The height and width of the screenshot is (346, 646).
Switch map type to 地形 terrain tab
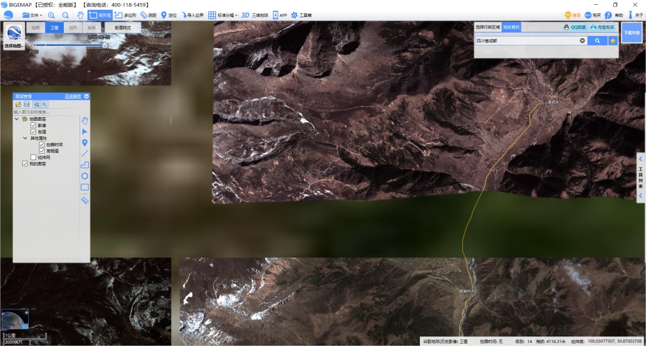(x=72, y=27)
